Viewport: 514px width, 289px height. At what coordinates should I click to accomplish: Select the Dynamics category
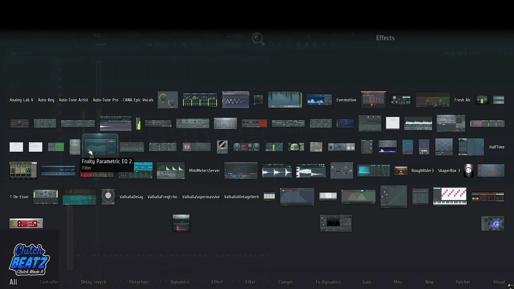179,282
